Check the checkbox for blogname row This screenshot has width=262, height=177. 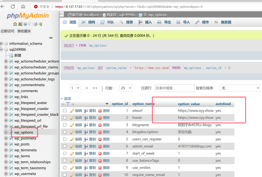tap(65, 125)
